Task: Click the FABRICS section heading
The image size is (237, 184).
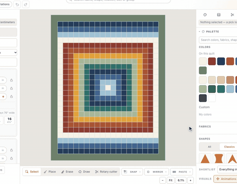Action: (205, 126)
